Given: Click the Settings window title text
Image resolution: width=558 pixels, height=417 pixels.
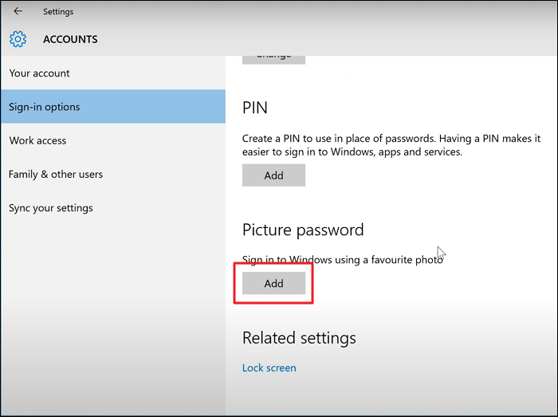Looking at the screenshot, I should [58, 12].
